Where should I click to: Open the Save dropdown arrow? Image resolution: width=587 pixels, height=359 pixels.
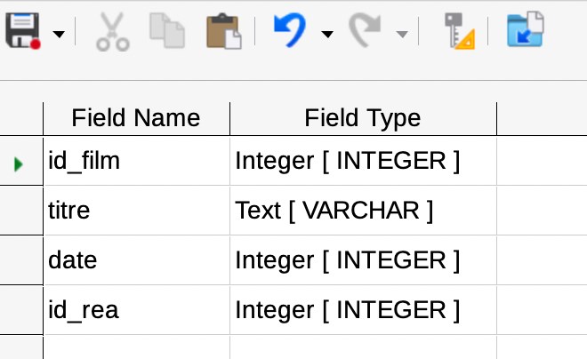pyautogui.click(x=59, y=35)
